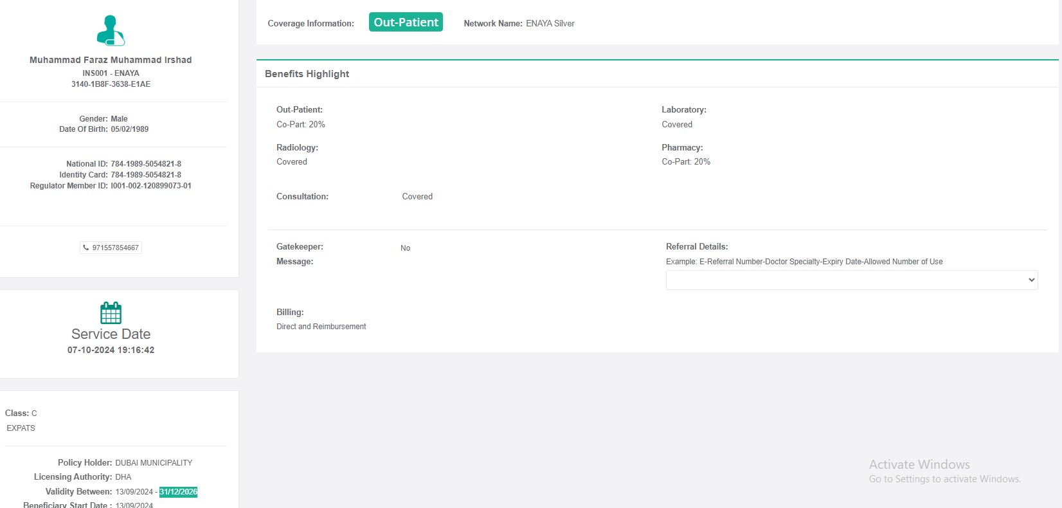Click the Laboratory Covered value
This screenshot has width=1062, height=508.
[x=677, y=125]
